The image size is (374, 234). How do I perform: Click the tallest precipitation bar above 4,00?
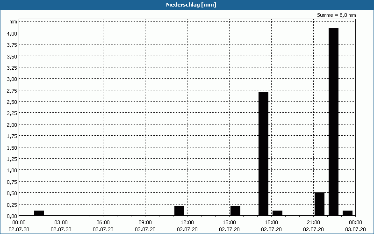[333, 122]
